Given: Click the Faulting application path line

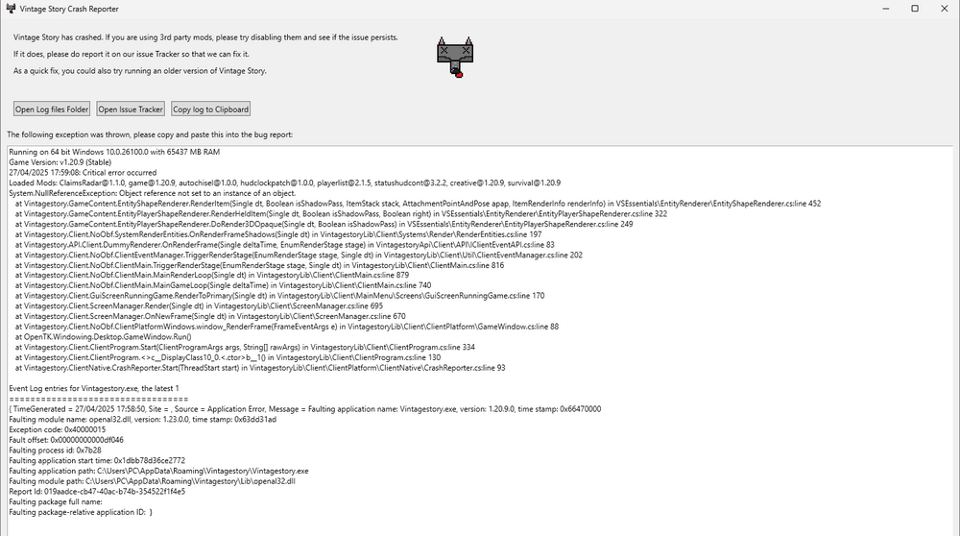Looking at the screenshot, I should tap(158, 471).
